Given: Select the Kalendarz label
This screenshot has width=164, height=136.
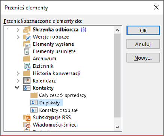Looking at the screenshot, I should pos(44,80).
